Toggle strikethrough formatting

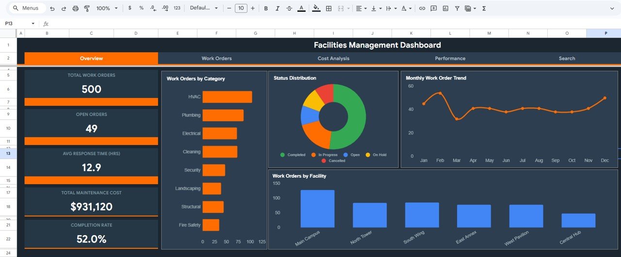289,8
